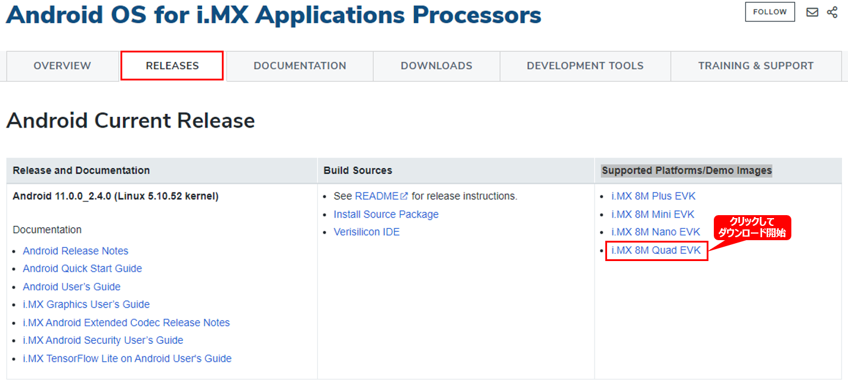Click the email envelope icon
This screenshot has width=848, height=385.
point(812,12)
